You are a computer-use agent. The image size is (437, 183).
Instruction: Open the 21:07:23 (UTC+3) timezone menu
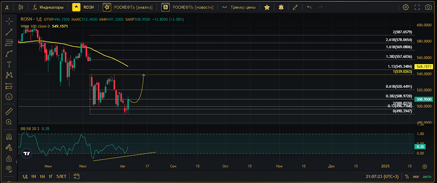point(382,176)
